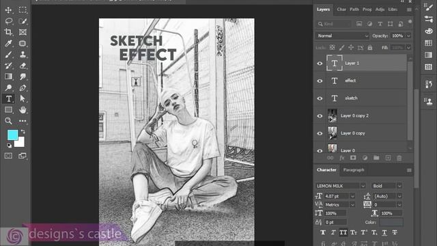
Task: Open the leading Auto dropdown
Action: pos(399,196)
